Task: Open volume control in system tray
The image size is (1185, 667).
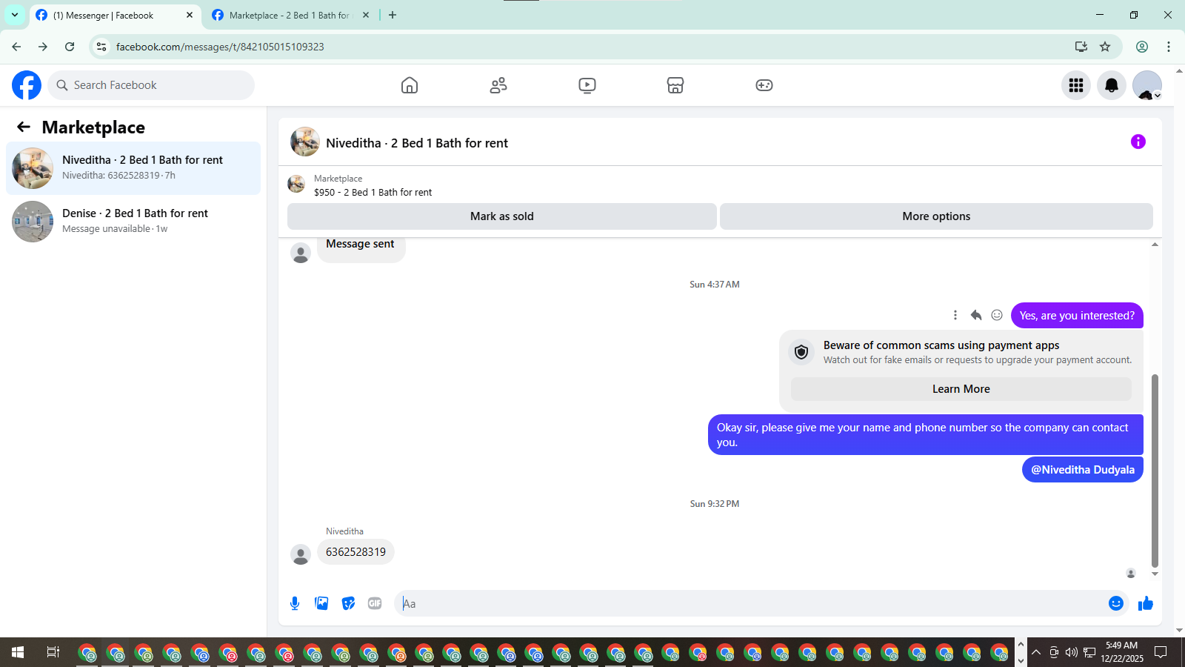Action: [1071, 652]
